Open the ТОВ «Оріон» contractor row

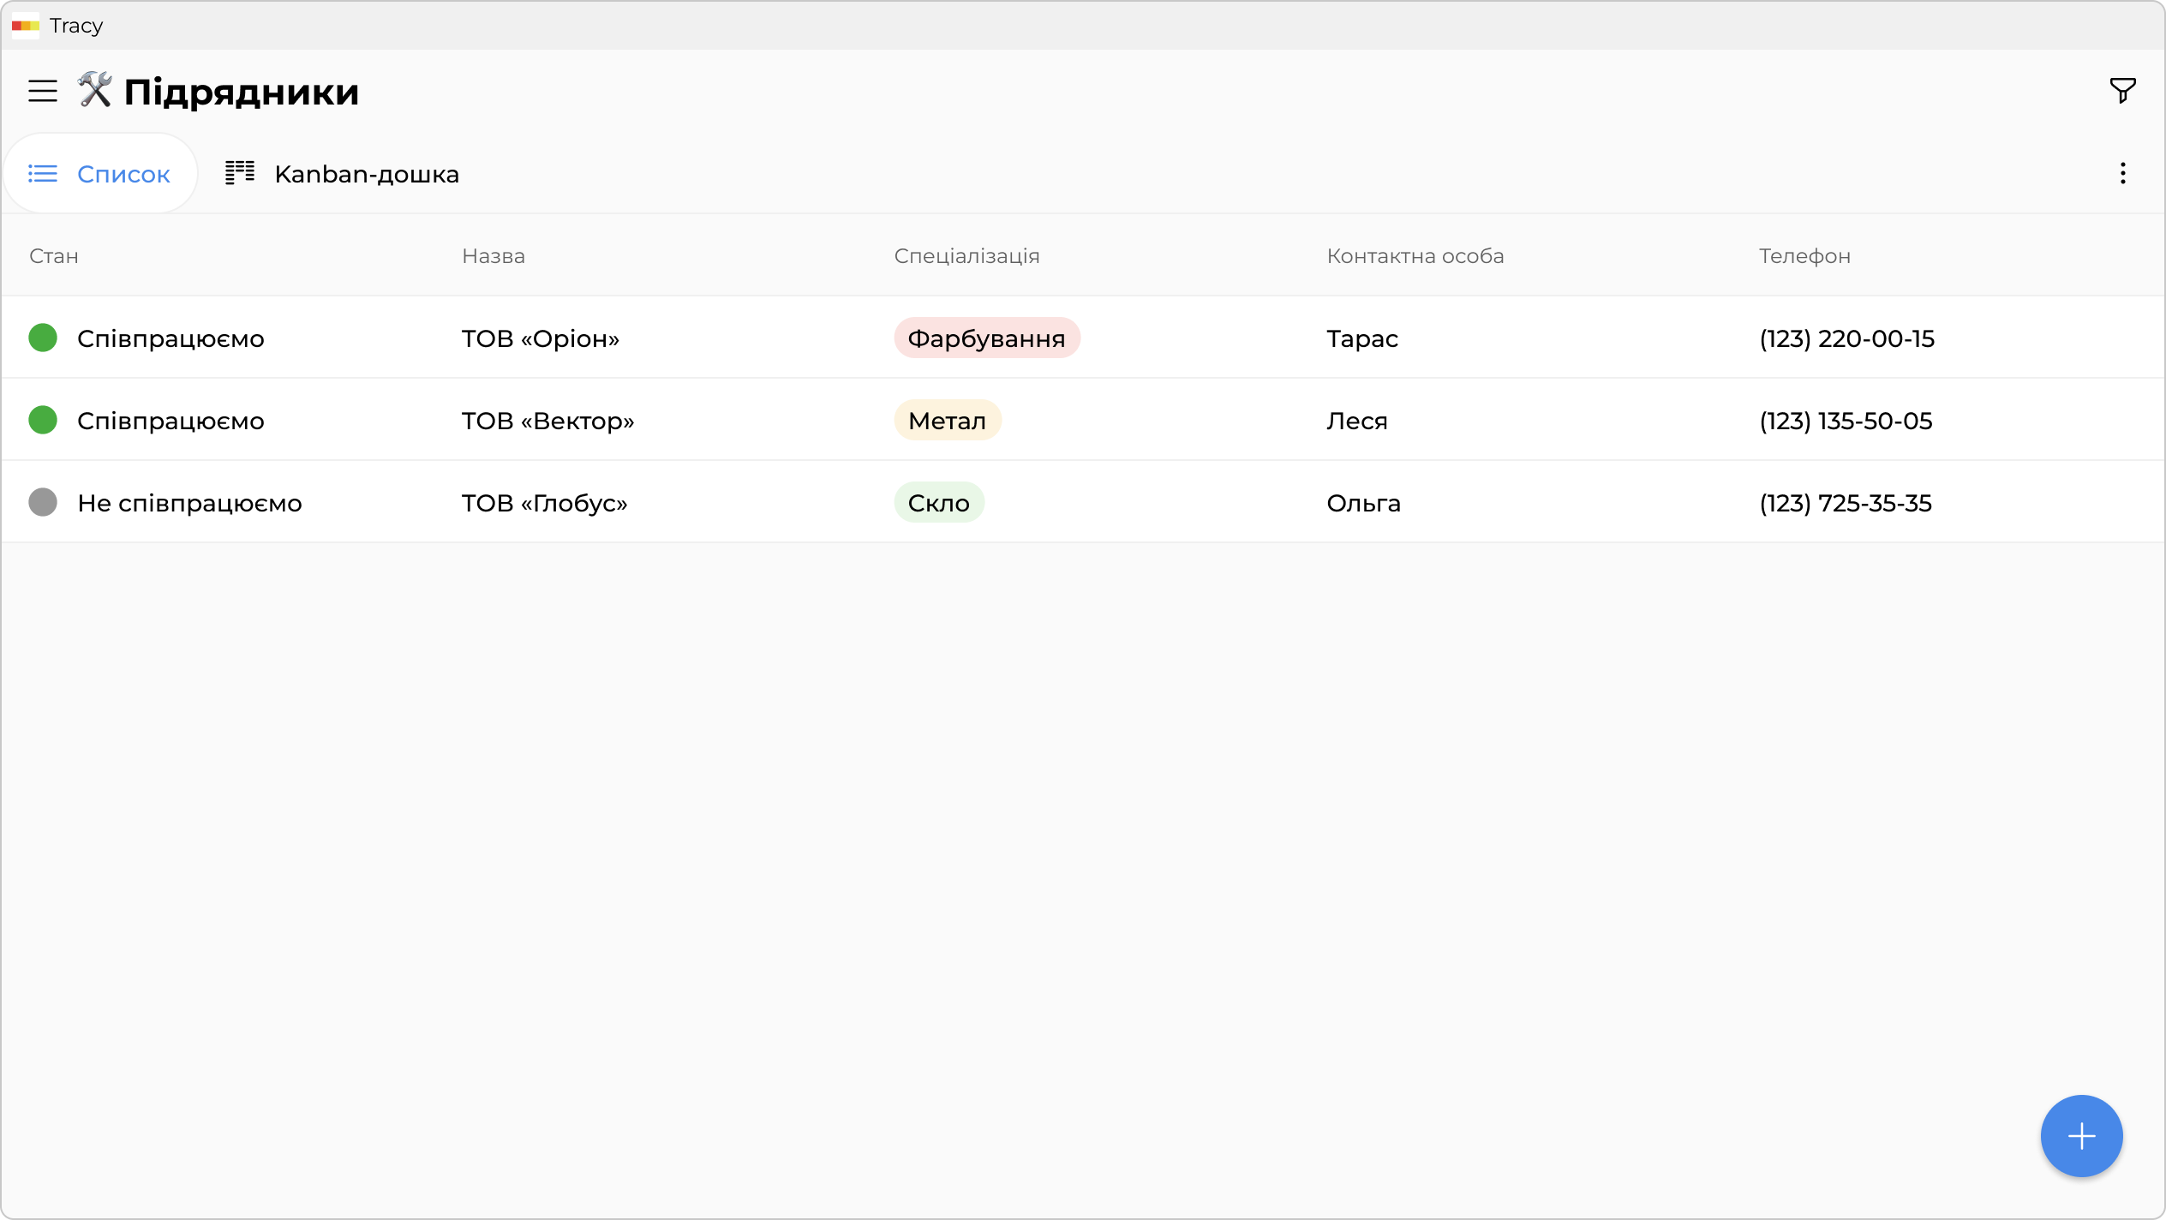click(x=540, y=338)
